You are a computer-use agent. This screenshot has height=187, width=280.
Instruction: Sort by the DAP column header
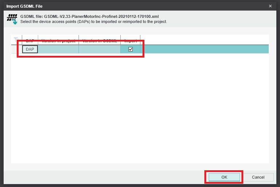(x=30, y=41)
